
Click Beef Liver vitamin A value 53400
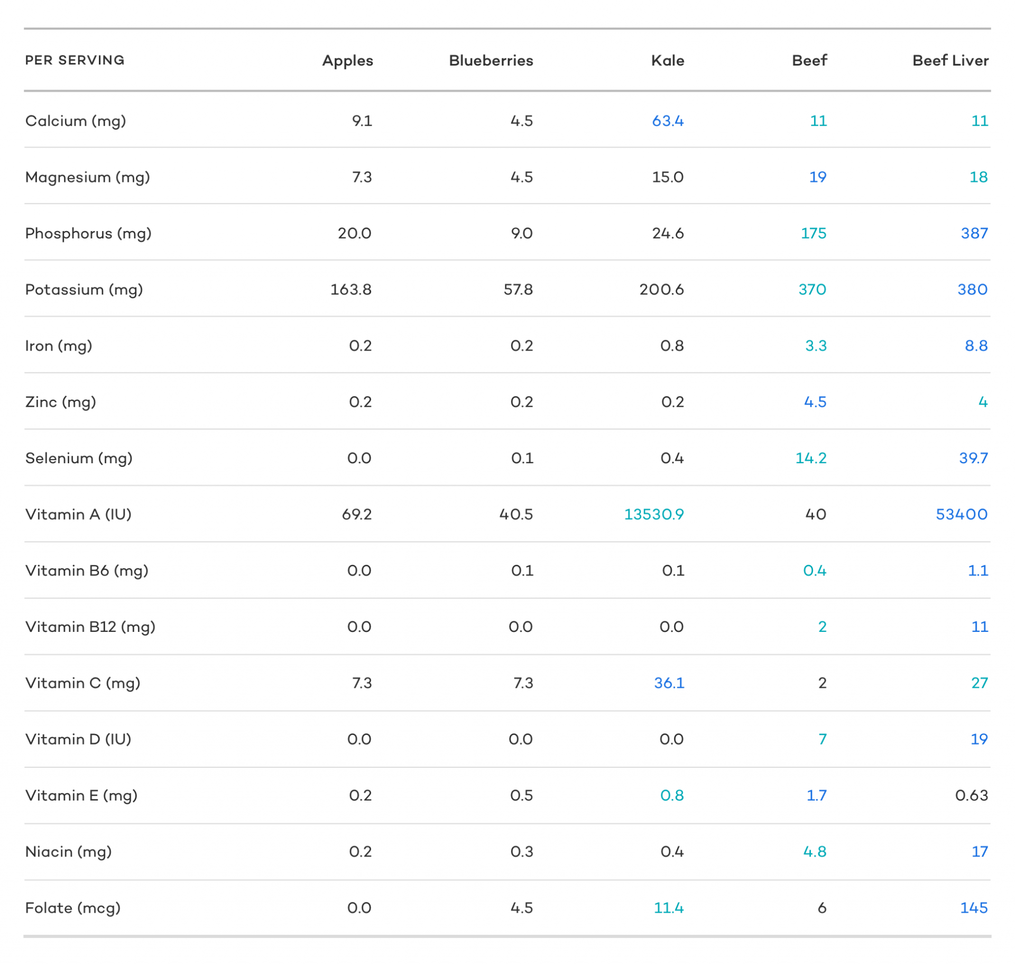[961, 514]
